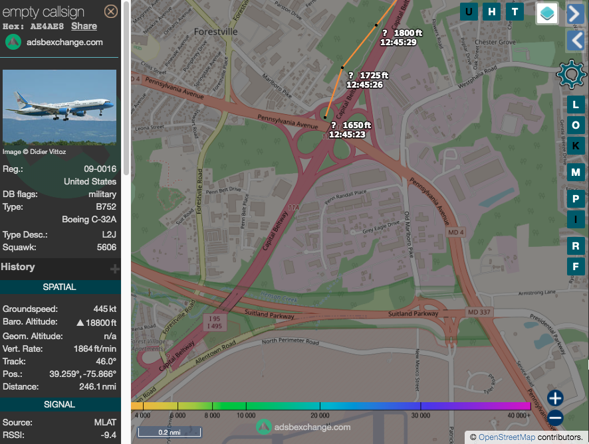Image resolution: width=589 pixels, height=444 pixels.
Task: Open the map layers selector
Action: 547,13
